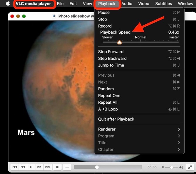Click skip to next track button
Image resolution: width=196 pixels, height=174 pixels.
click(x=48, y=167)
